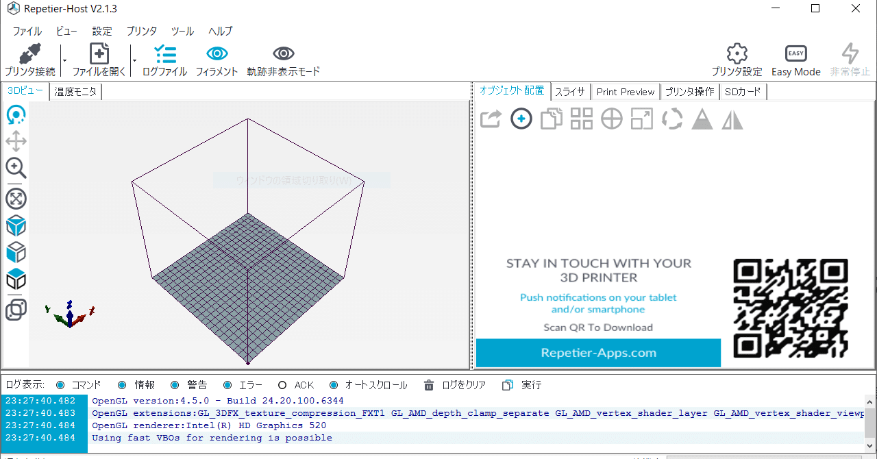
Task: Activate the zoom magnifier tool
Action: pos(16,168)
